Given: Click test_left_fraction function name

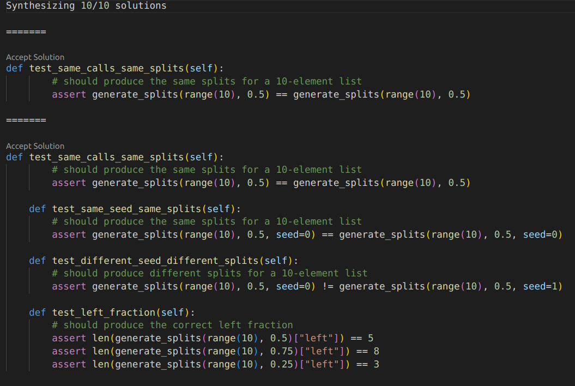Looking at the screenshot, I should pos(104,312).
